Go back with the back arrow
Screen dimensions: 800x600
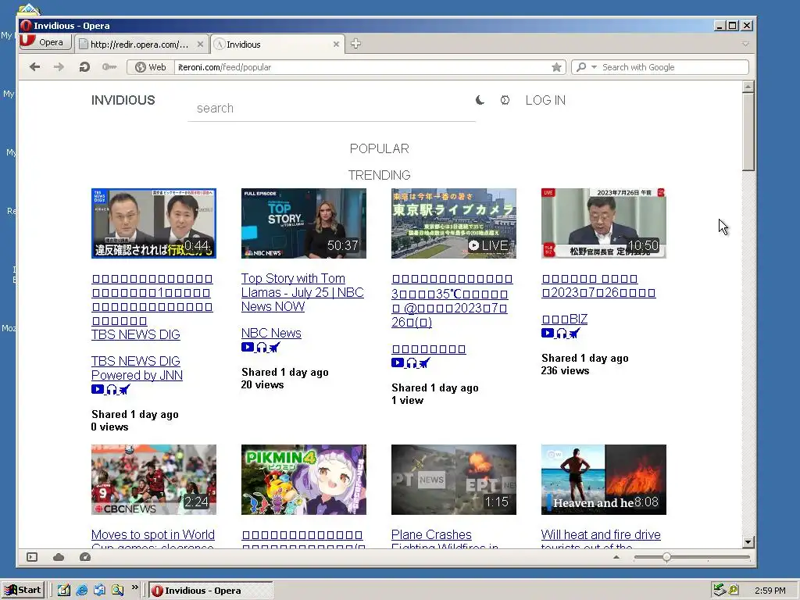(x=34, y=67)
